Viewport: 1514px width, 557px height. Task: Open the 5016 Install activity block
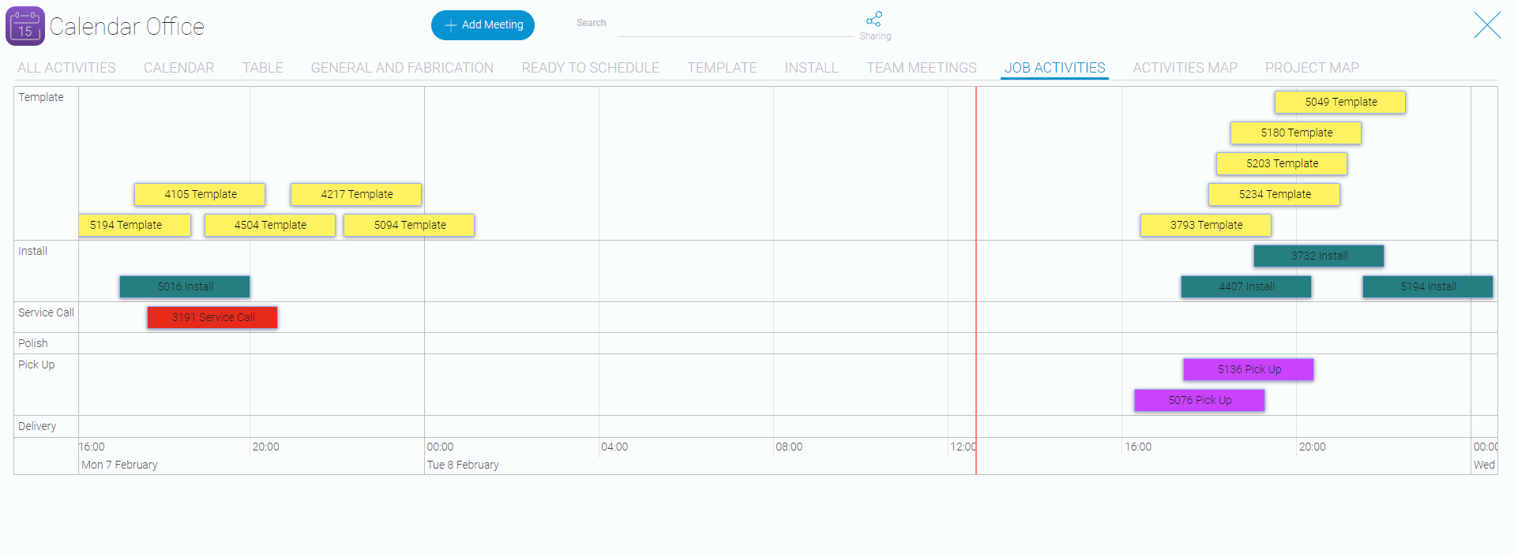185,286
